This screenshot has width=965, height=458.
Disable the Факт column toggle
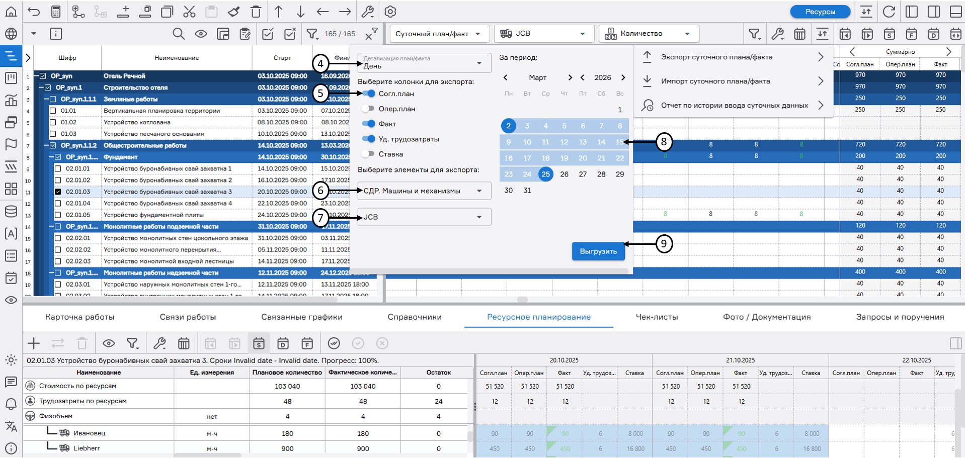[x=368, y=124]
